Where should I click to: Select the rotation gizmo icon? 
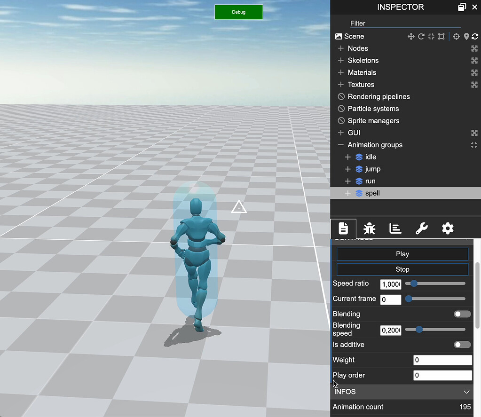tap(421, 36)
